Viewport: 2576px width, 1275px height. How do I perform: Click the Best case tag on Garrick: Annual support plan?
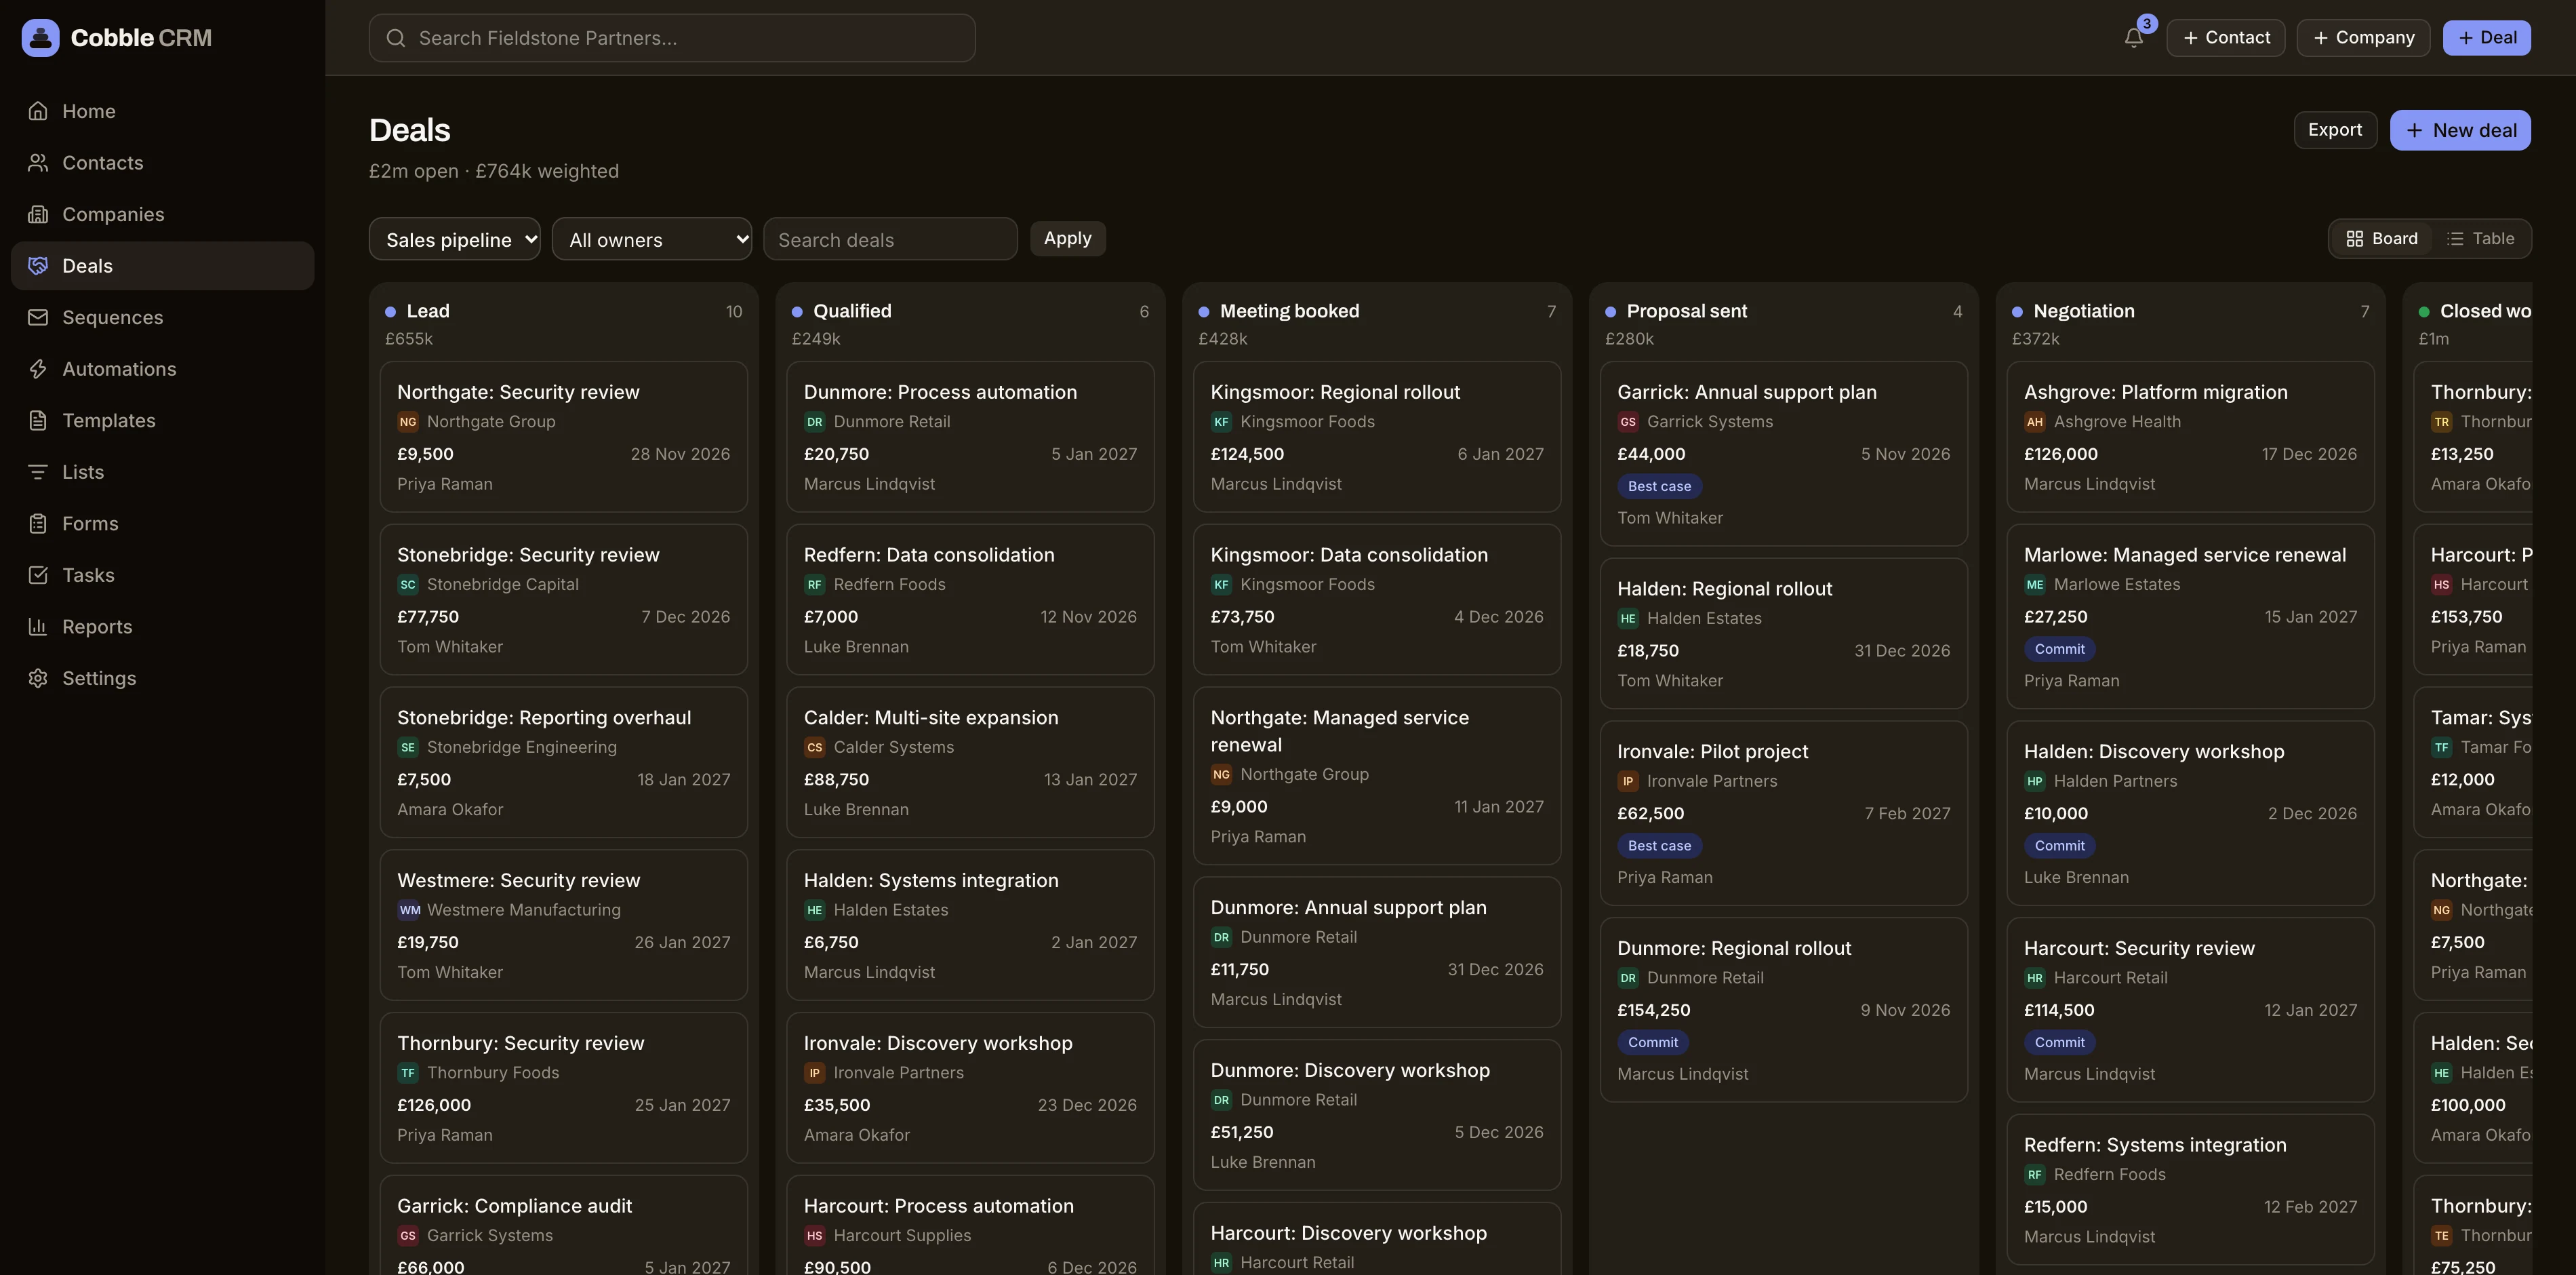pyautogui.click(x=1659, y=486)
